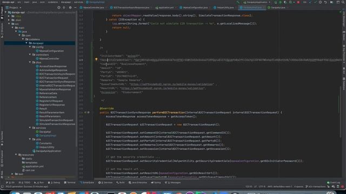Click the Rollback revert arrow icon
This screenshot has width=346, height=194.
click(325, 2)
